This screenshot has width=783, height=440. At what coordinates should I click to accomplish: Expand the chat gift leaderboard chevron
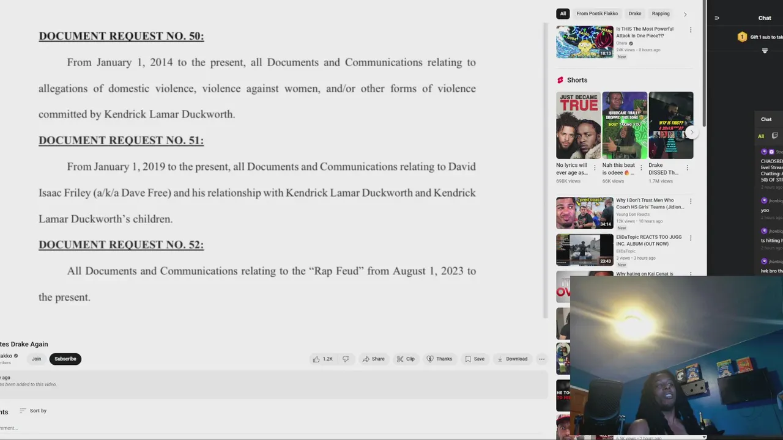(x=765, y=51)
